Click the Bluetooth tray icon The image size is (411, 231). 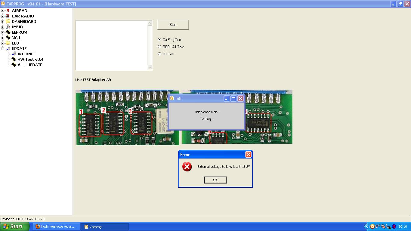click(x=394, y=226)
